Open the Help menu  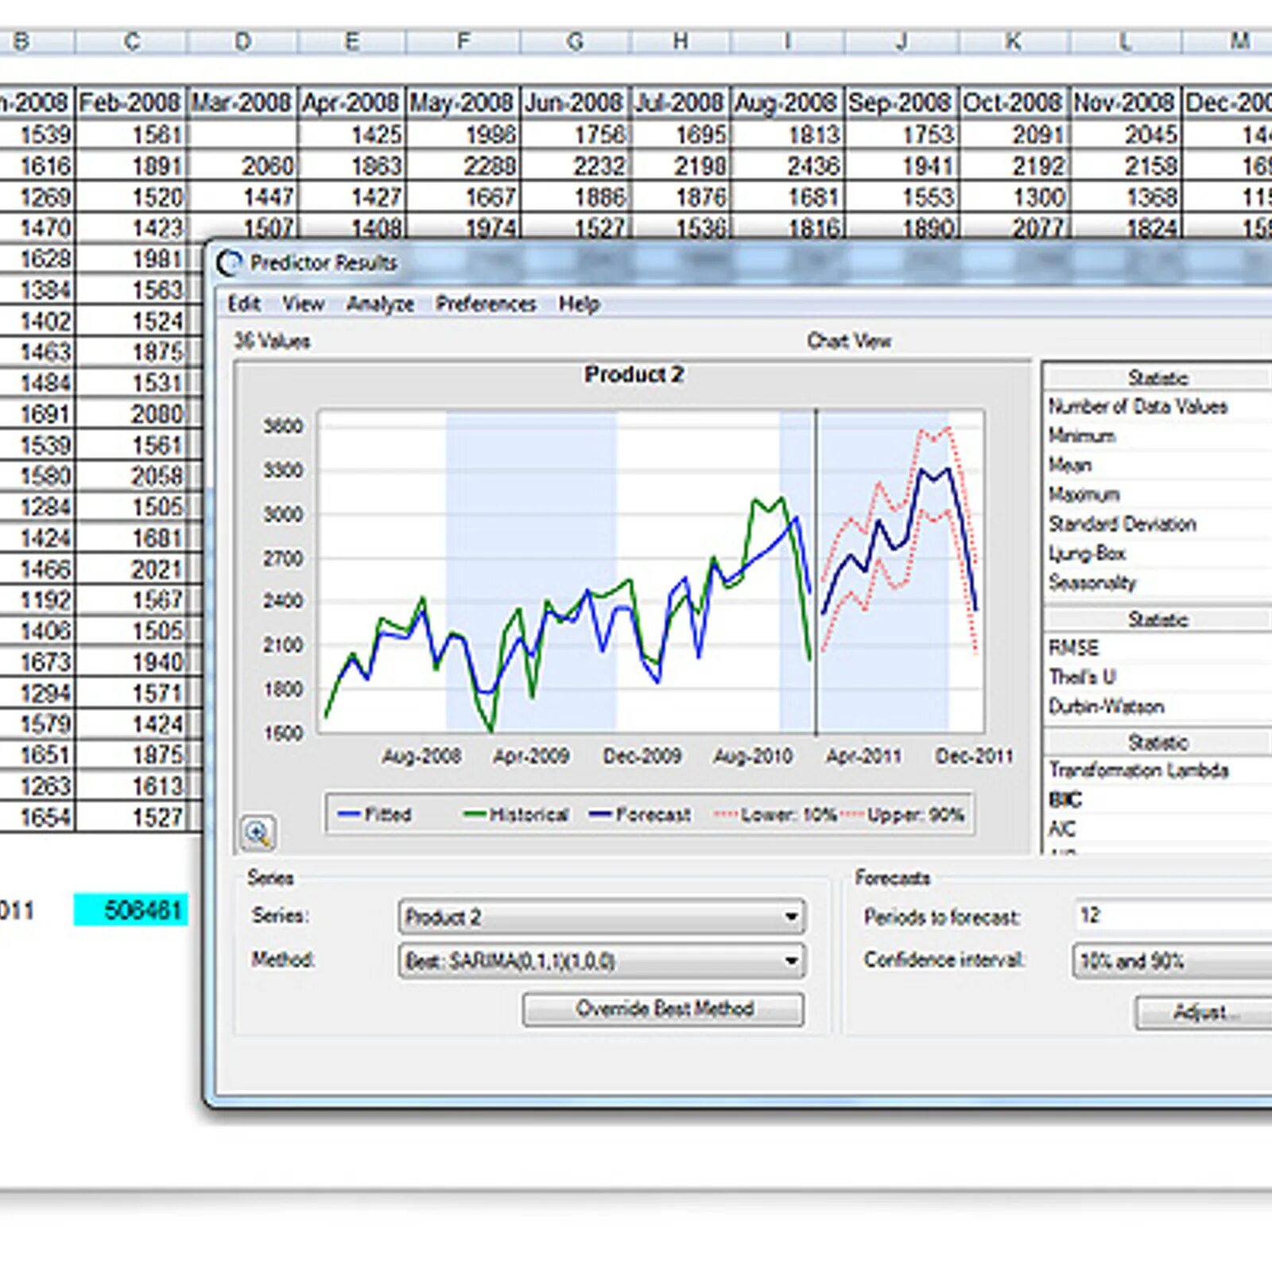pos(579,304)
